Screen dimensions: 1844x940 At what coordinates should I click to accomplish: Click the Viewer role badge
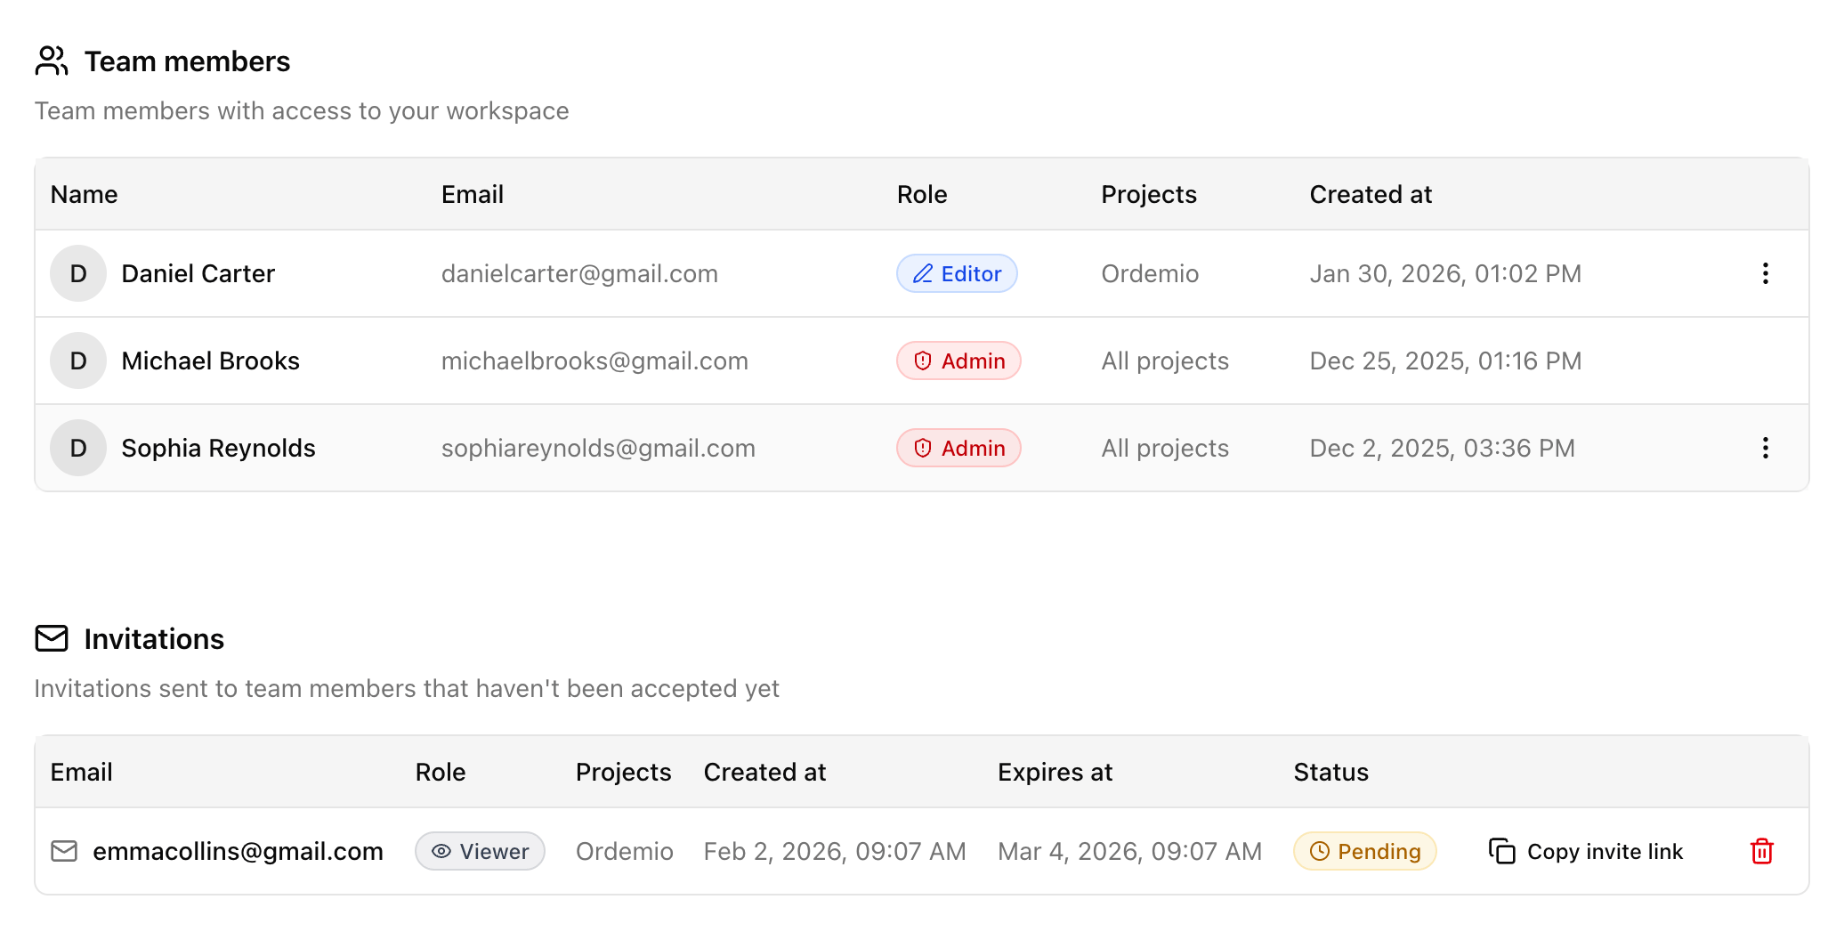click(480, 851)
